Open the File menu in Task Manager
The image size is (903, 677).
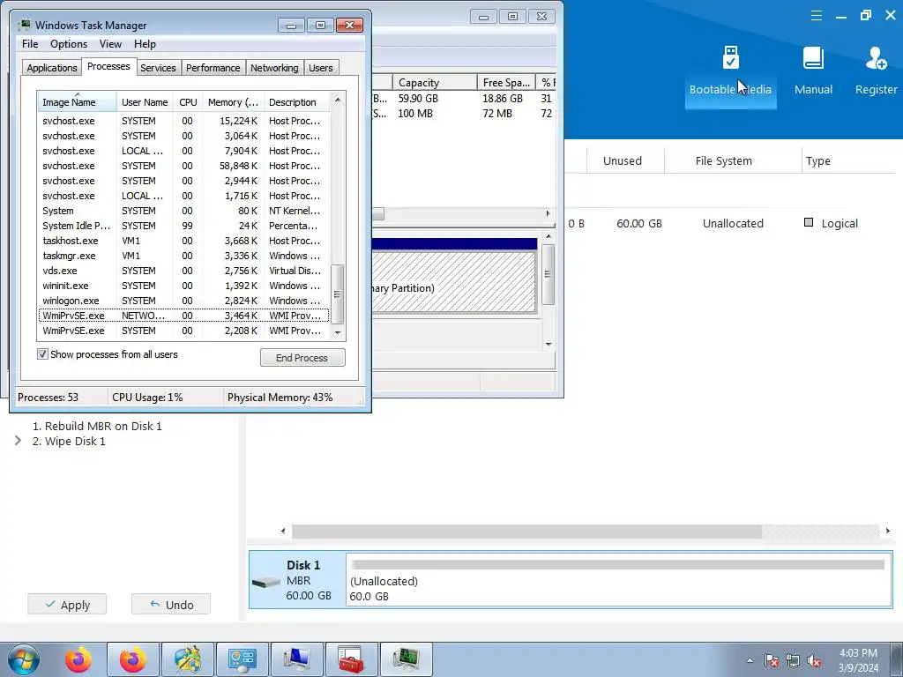(30, 44)
